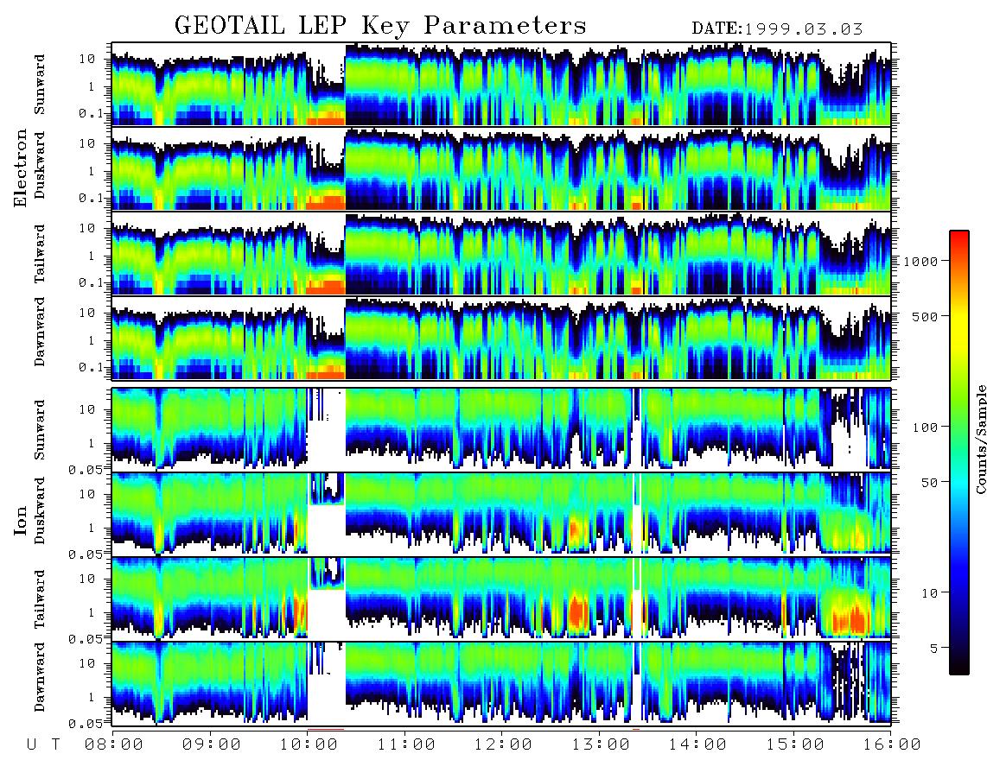987x760 pixels.
Task: Click the Ion Sunward spectrogram panel
Action: click(x=501, y=429)
